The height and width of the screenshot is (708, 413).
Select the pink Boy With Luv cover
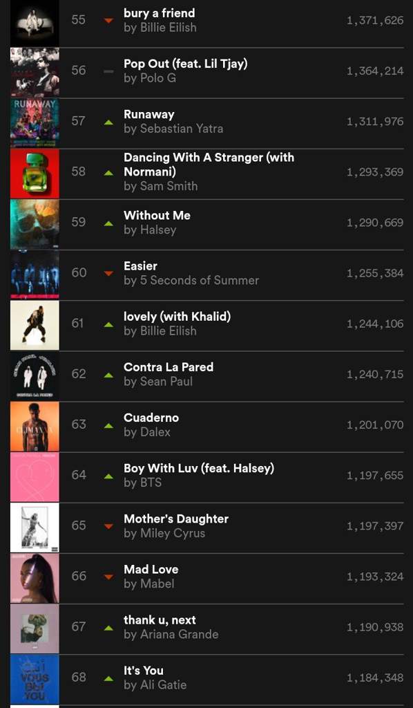(35, 477)
